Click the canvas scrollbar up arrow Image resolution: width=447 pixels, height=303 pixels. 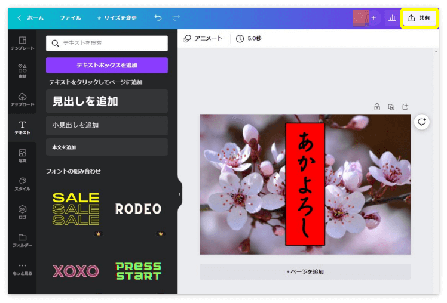[436, 52]
